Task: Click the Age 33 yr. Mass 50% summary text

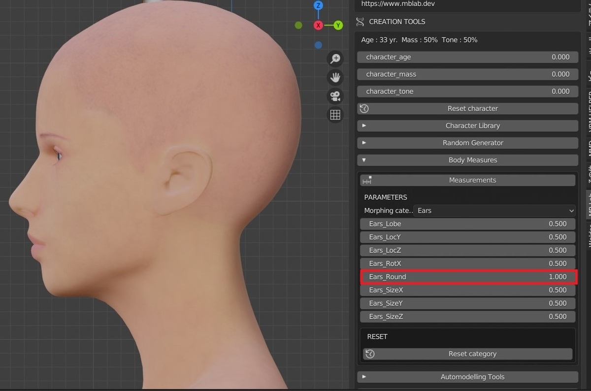Action: [x=419, y=40]
